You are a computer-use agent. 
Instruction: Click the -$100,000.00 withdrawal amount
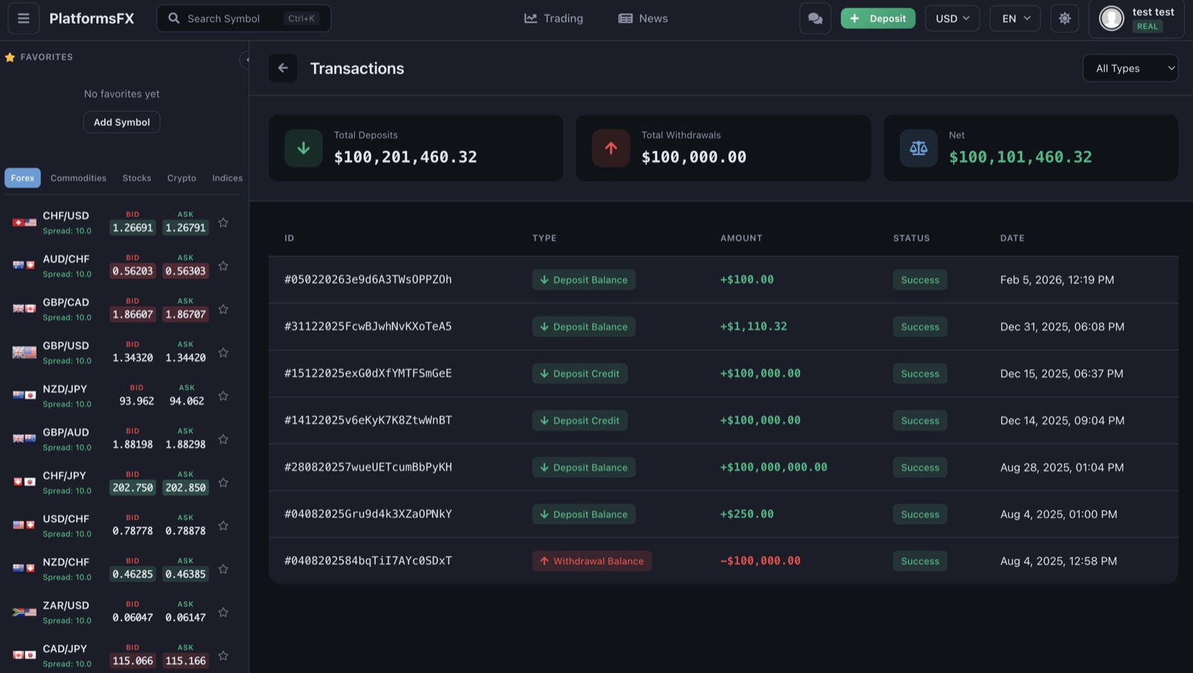tap(760, 561)
